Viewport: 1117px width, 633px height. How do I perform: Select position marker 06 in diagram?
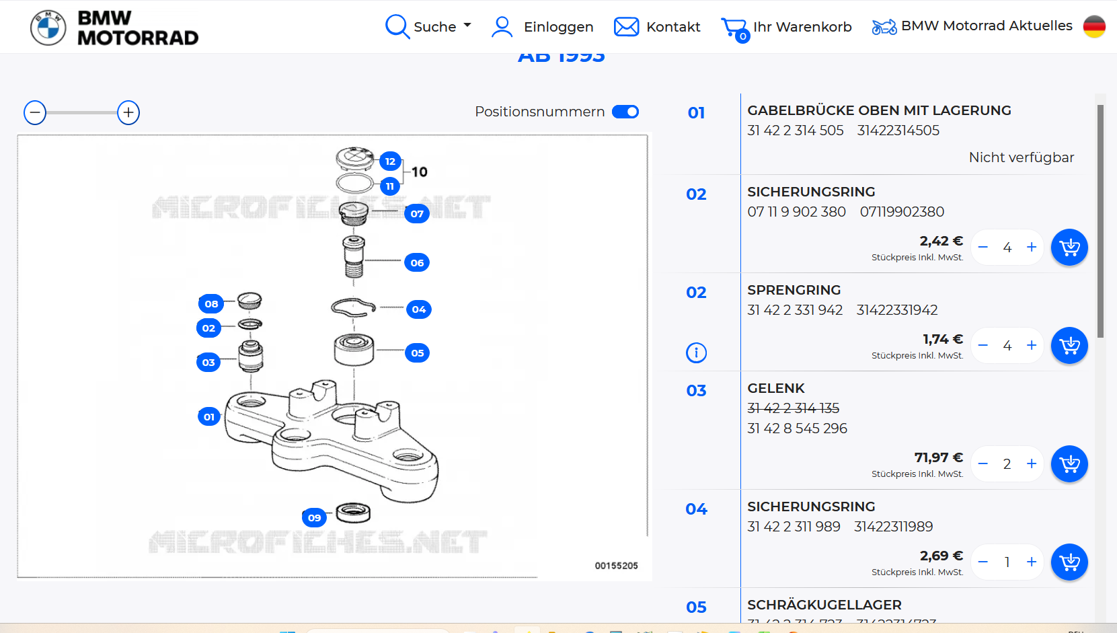[x=417, y=263]
